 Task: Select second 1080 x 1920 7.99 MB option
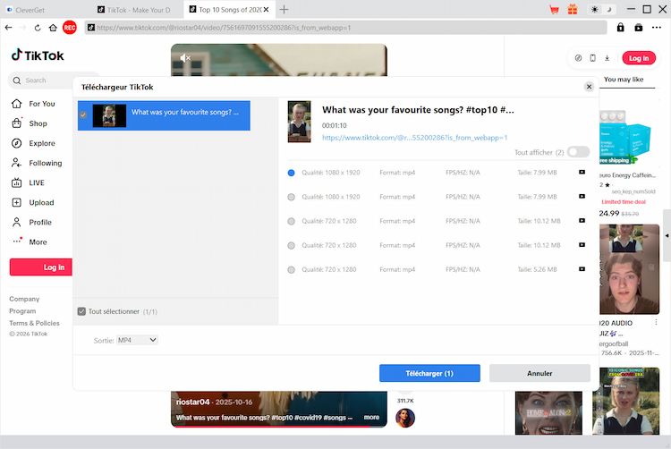[291, 197]
